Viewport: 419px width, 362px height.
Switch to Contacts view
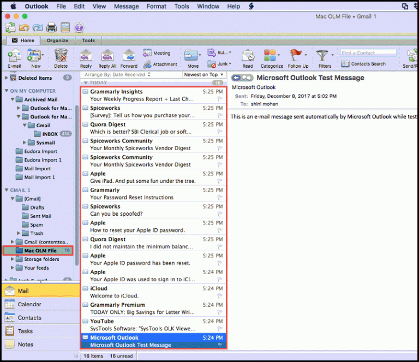pyautogui.click(x=40, y=318)
